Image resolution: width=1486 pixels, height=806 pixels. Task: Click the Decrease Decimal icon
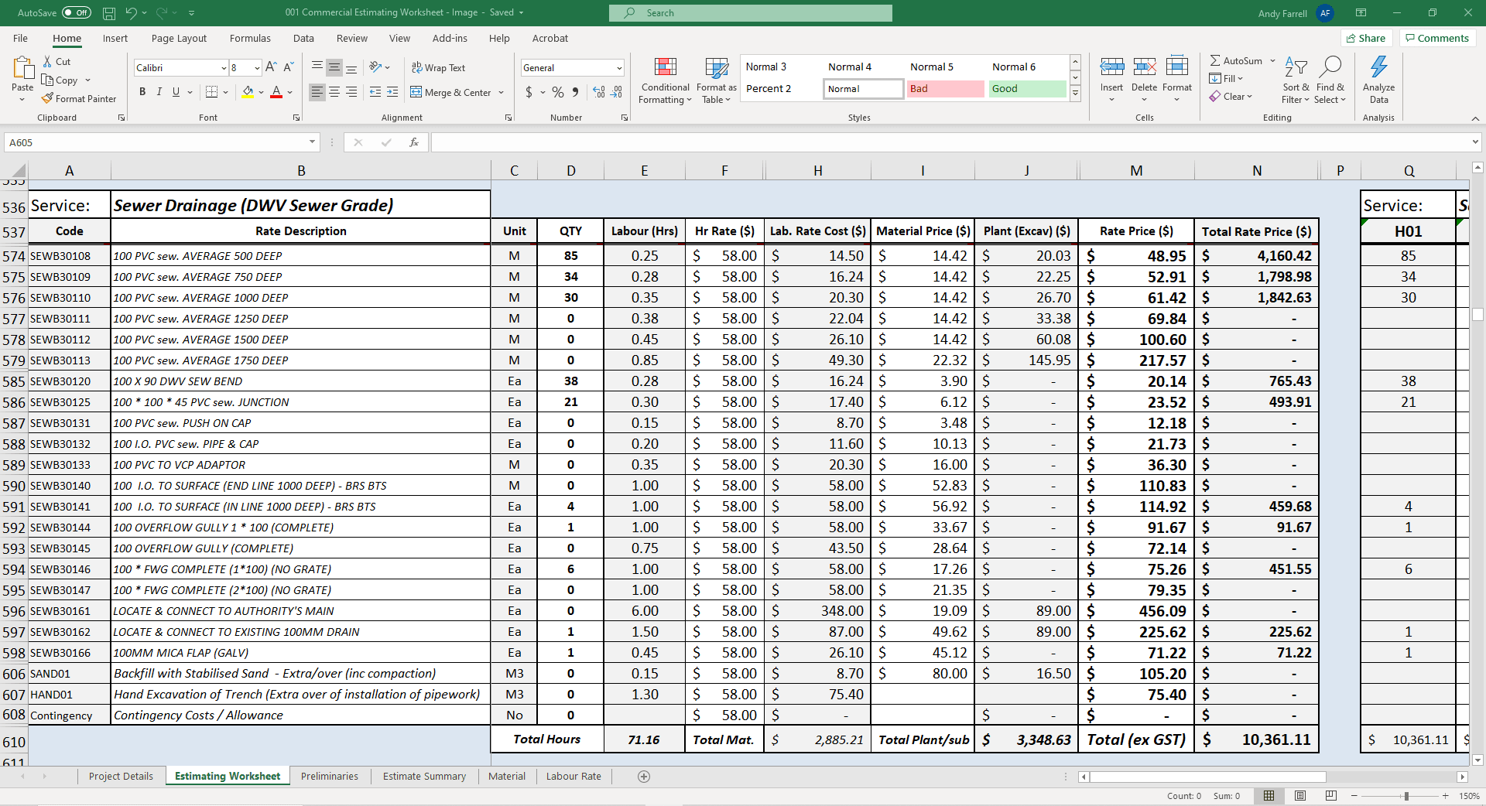tap(616, 92)
